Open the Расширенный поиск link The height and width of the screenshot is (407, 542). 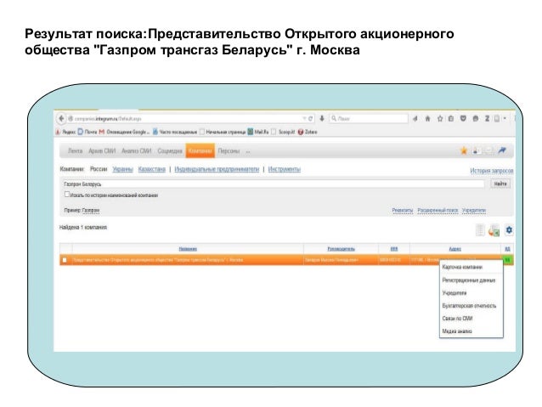[x=438, y=210]
